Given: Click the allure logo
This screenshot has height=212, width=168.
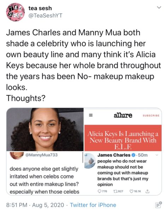Looking at the screenshot, I should pyautogui.click(x=123, y=115).
